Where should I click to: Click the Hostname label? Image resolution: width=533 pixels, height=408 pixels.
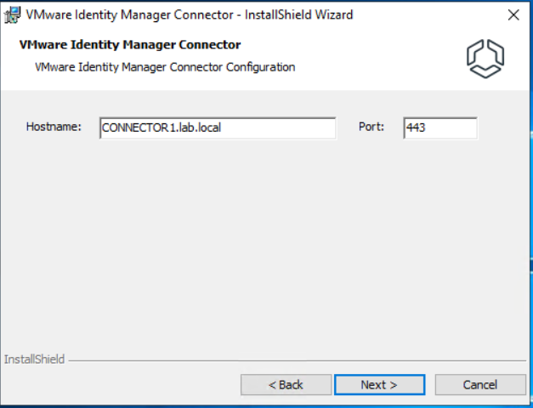pyautogui.click(x=54, y=127)
